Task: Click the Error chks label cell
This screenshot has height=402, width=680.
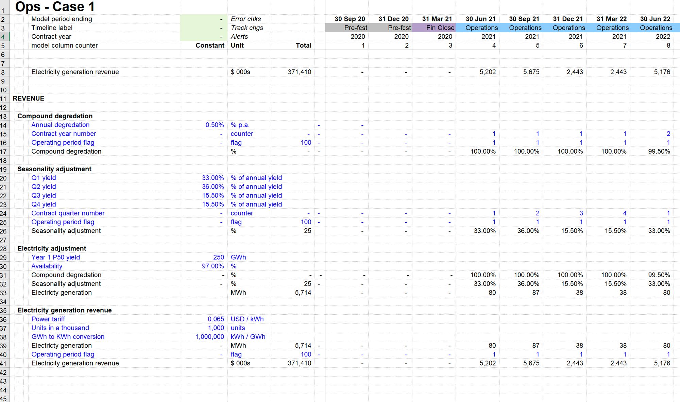Action: point(246,19)
